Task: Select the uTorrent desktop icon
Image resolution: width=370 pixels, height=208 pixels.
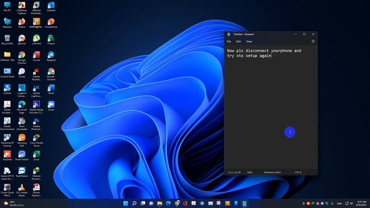Action: pos(36,40)
